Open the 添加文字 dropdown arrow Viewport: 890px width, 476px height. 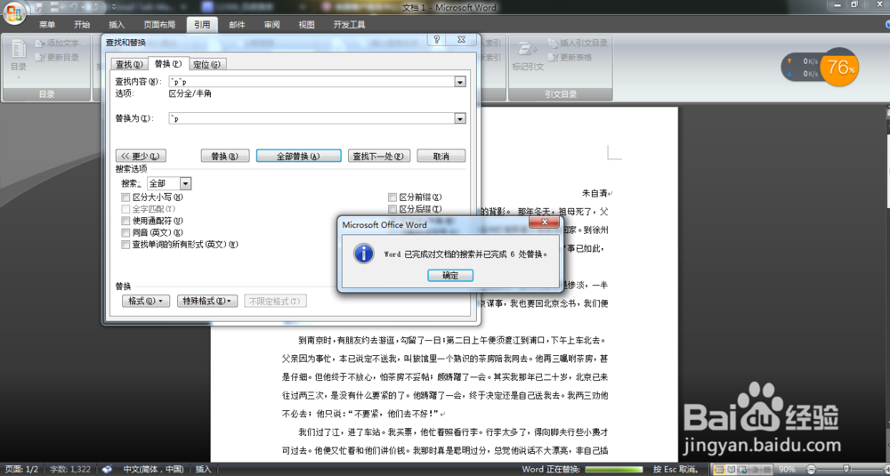tap(84, 43)
